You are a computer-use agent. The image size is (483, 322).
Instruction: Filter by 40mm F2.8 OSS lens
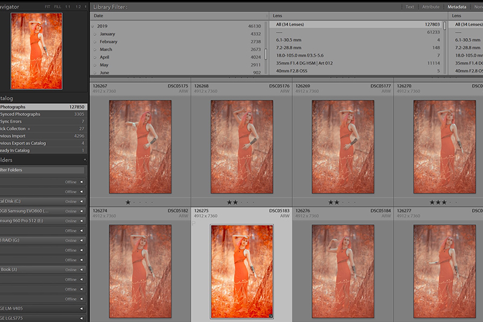[356, 71]
